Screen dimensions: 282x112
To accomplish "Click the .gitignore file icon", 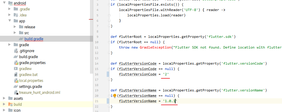I will (x=16, y=51).
